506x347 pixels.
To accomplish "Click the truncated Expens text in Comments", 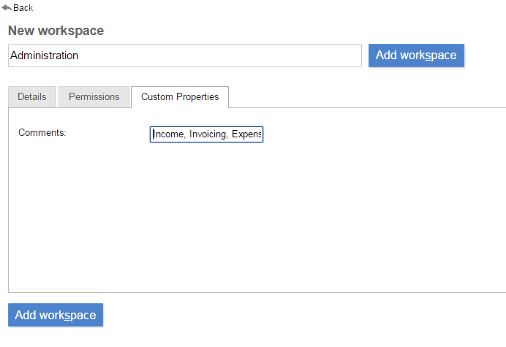I will coord(246,134).
